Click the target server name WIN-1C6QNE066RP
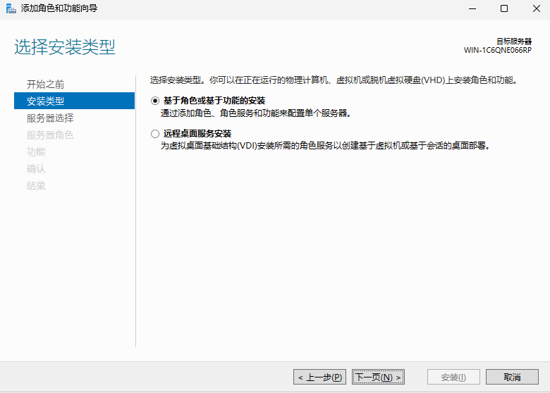Screen dimensions: 550x393 pyautogui.click(x=497, y=51)
